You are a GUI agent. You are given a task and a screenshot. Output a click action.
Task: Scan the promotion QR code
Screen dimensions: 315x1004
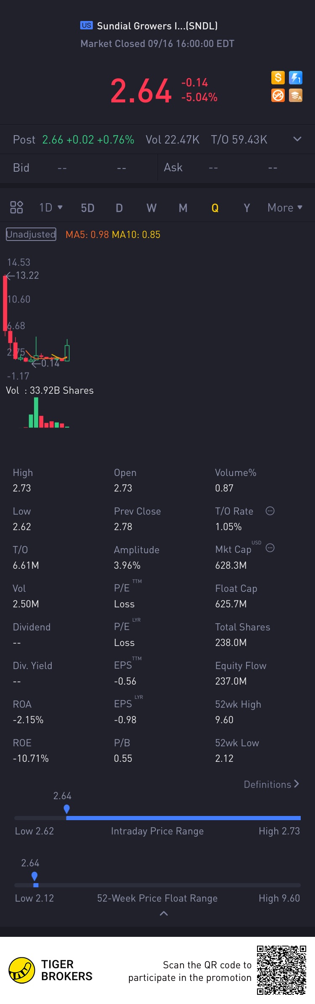coord(281,970)
